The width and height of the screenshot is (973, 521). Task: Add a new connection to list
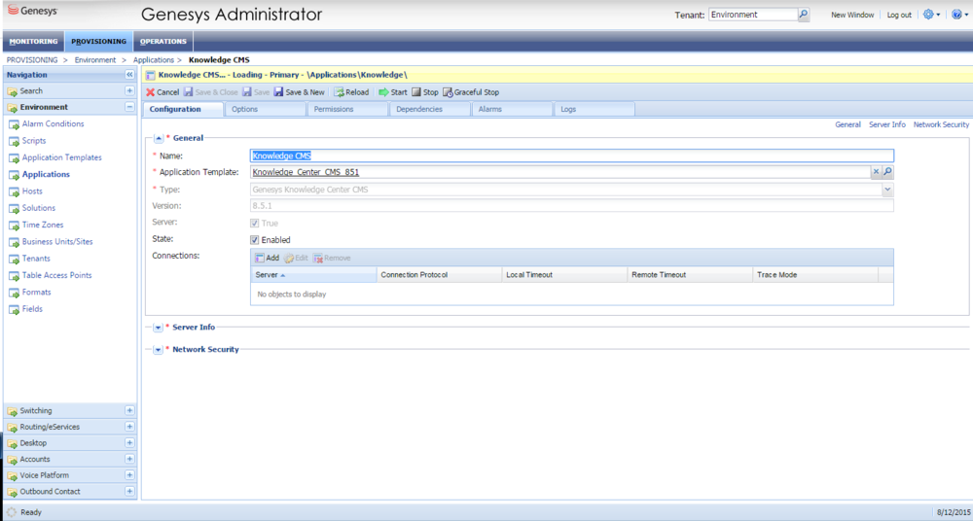[x=266, y=258]
